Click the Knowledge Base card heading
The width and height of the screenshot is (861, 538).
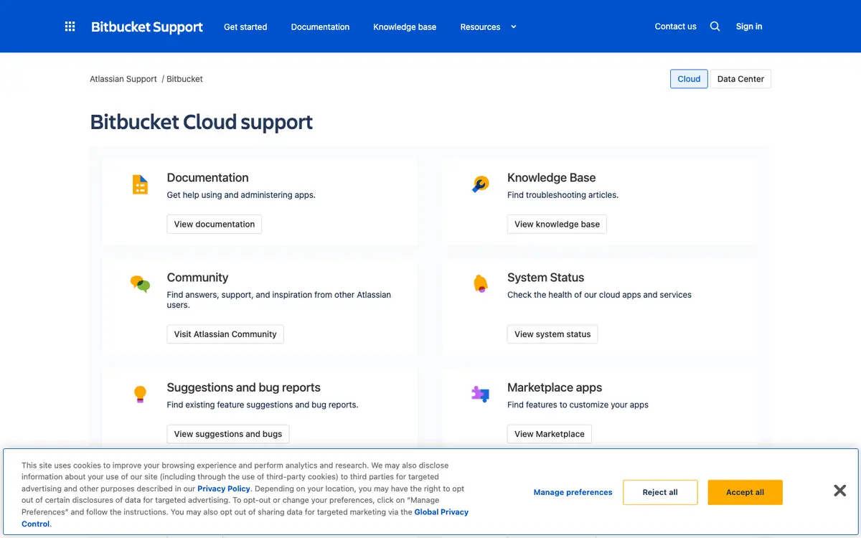551,178
